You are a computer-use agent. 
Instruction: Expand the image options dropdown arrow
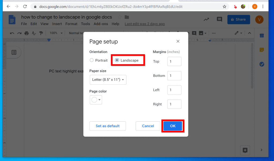(205, 33)
